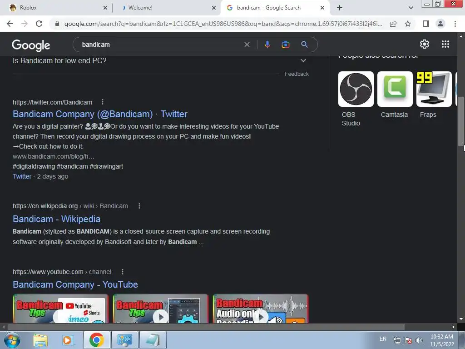Open Chrome profile avatar
The width and height of the screenshot is (465, 349).
point(440,24)
